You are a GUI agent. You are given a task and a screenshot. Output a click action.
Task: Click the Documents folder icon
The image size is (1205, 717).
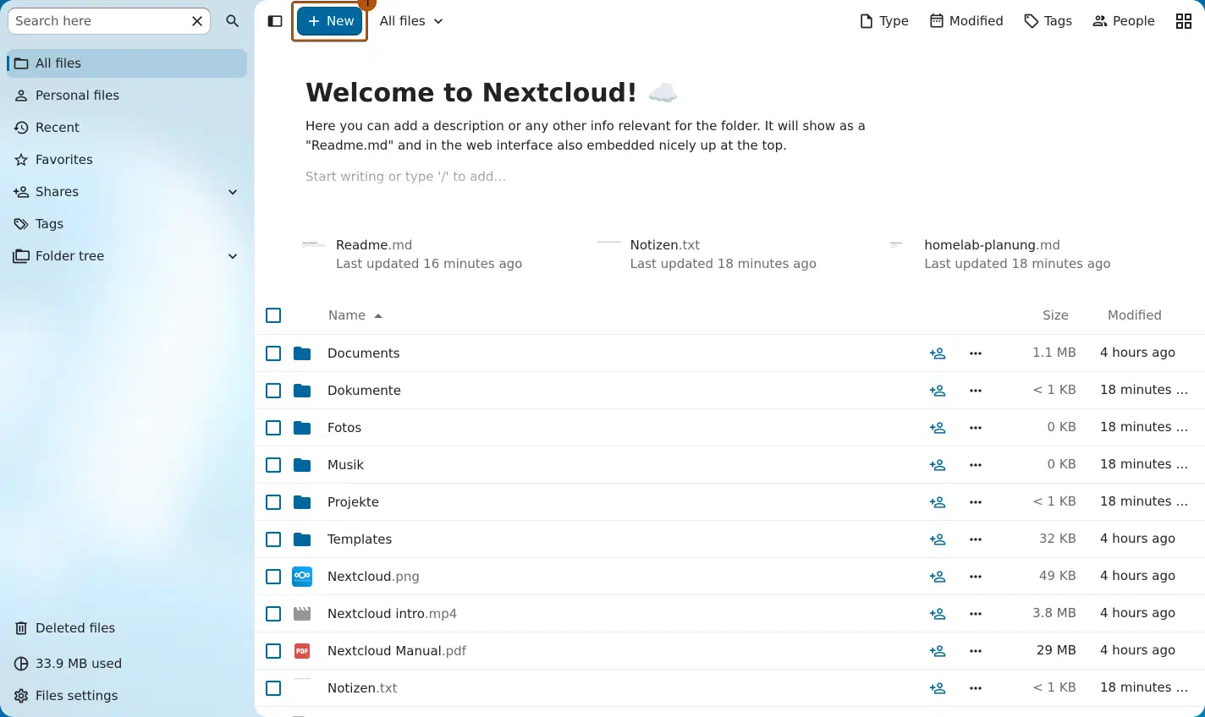302,353
